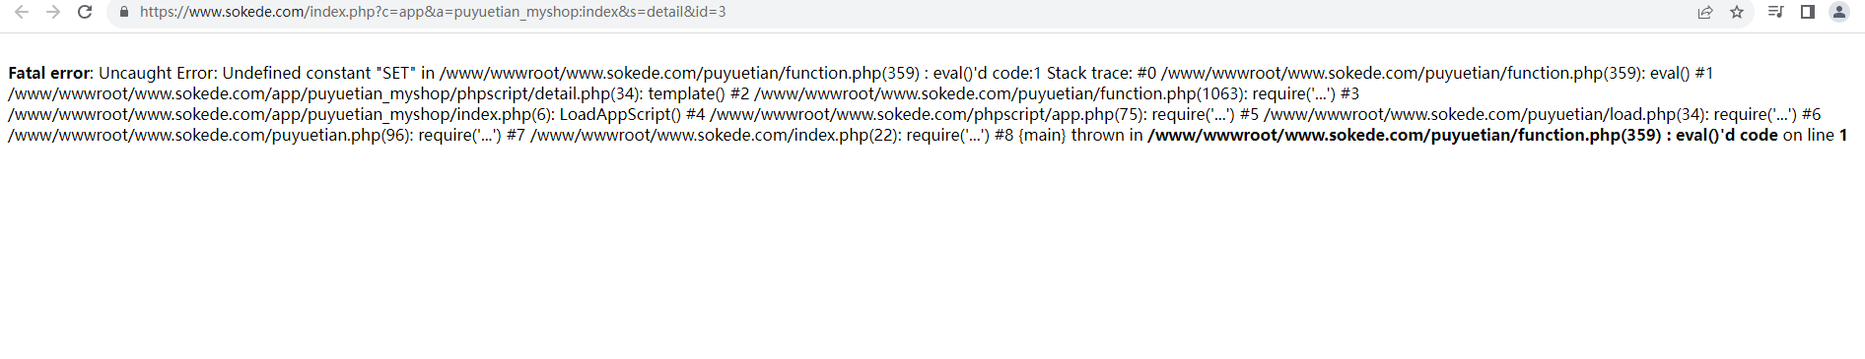Show the browser side panel
This screenshot has height=359, width=1865.
tap(1808, 12)
